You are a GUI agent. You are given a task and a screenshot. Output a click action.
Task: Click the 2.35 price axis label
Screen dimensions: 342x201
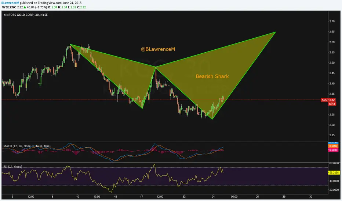(332, 94)
